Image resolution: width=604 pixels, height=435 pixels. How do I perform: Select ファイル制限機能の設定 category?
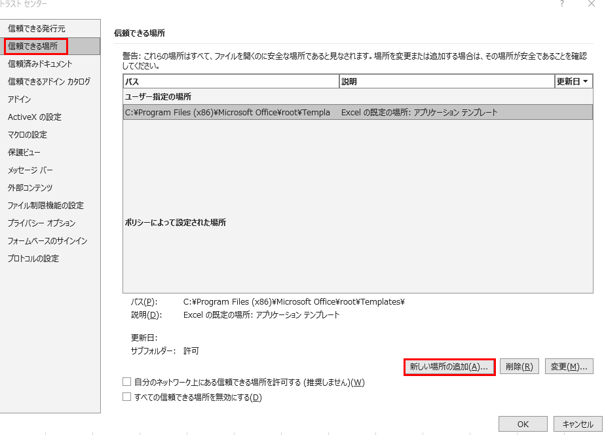[x=46, y=206]
